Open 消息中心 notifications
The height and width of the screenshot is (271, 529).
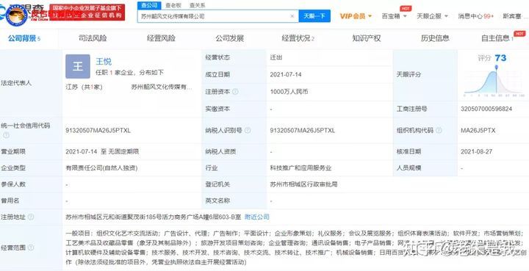pyautogui.click(x=475, y=16)
